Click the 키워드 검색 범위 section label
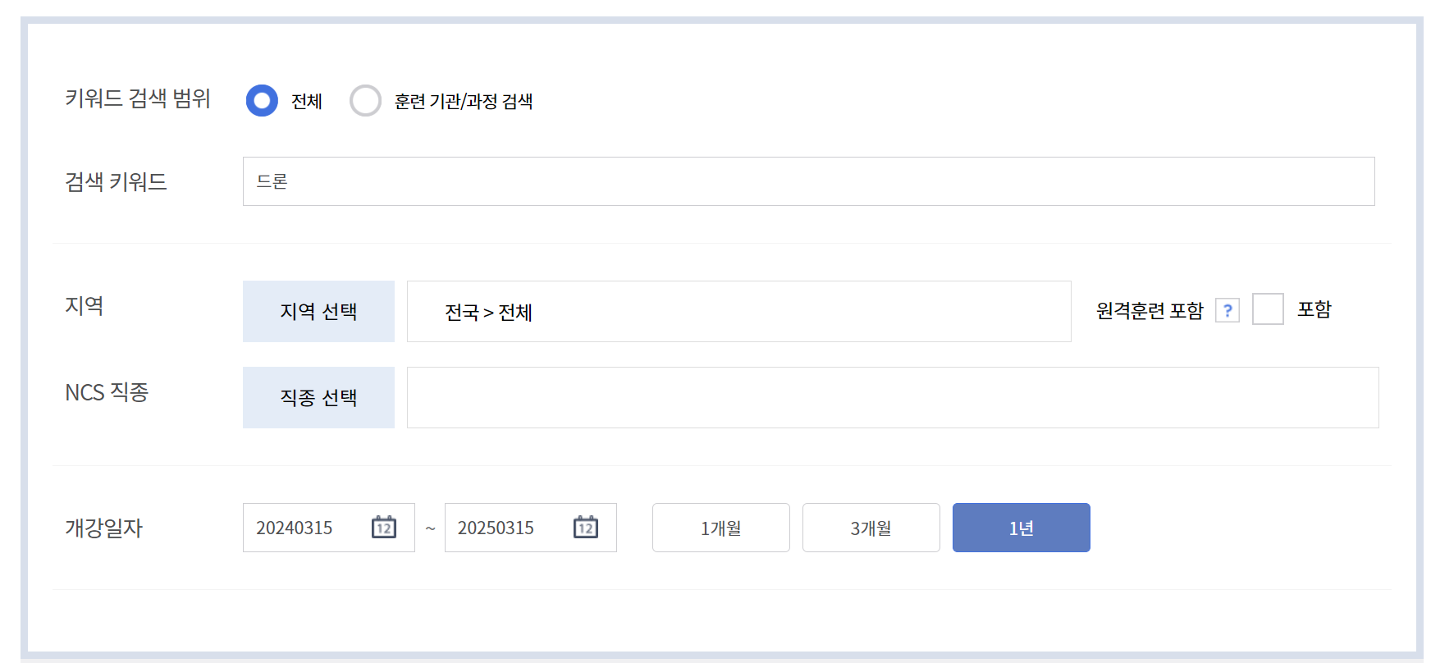1431x663 pixels. click(x=138, y=99)
